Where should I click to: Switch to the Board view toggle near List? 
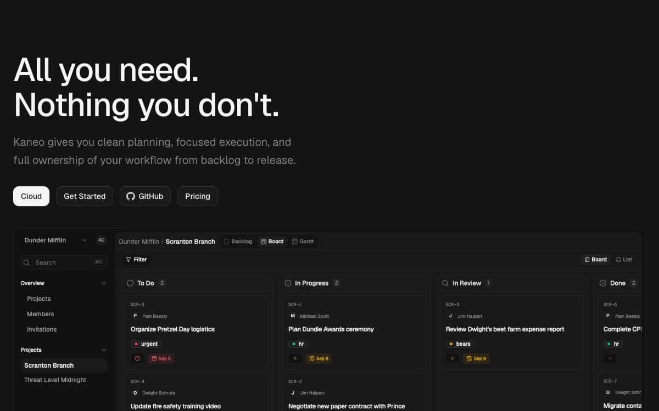pos(595,260)
